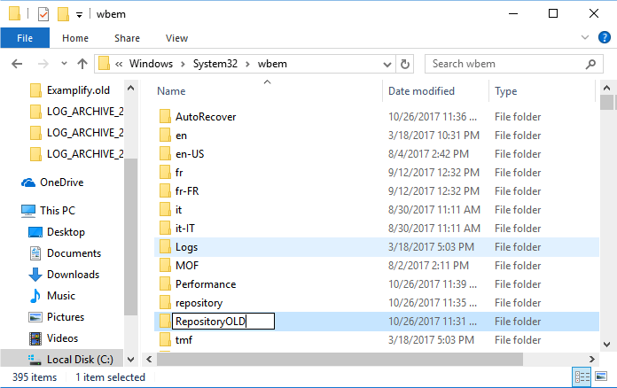This screenshot has width=617, height=388.
Task: Open the Customize Quick Access Toolbar dropdown
Action: pyautogui.click(x=79, y=15)
